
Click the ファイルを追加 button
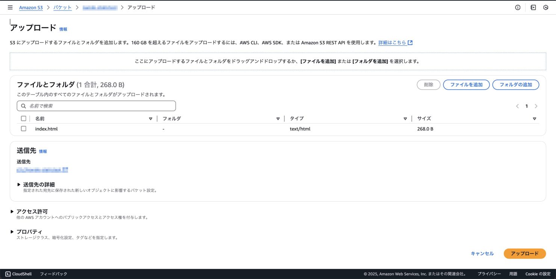(466, 85)
